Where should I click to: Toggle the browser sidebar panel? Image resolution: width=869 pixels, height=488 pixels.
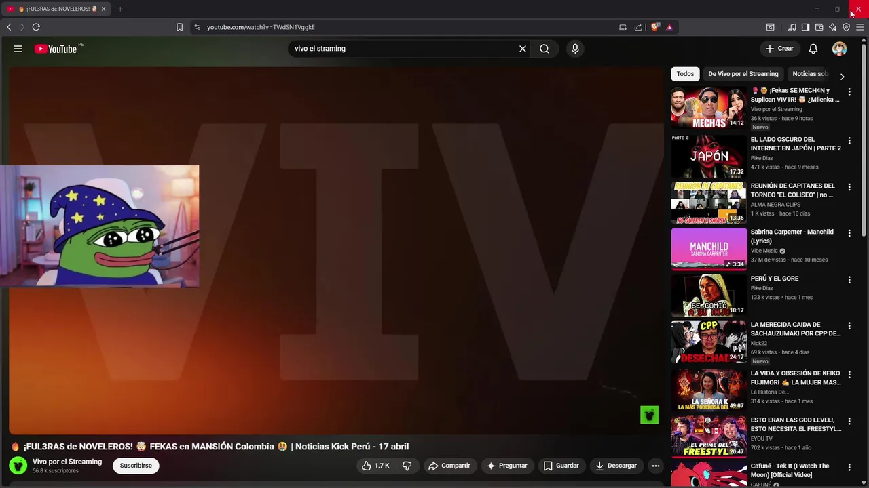click(805, 27)
